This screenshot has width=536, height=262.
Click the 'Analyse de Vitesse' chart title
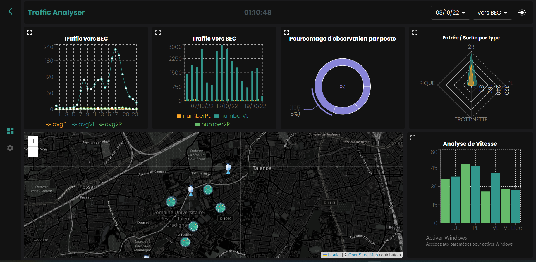[470, 144]
